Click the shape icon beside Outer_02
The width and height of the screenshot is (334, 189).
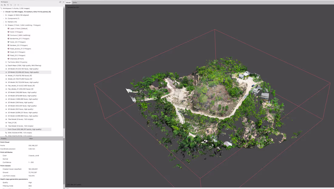[x=8, y=42]
